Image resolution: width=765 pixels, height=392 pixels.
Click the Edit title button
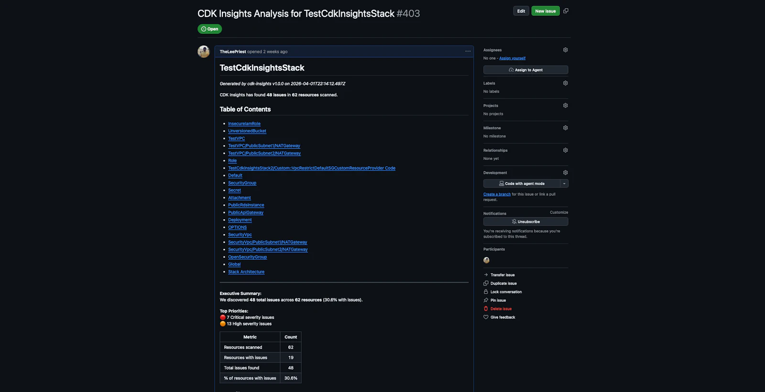tap(521, 11)
